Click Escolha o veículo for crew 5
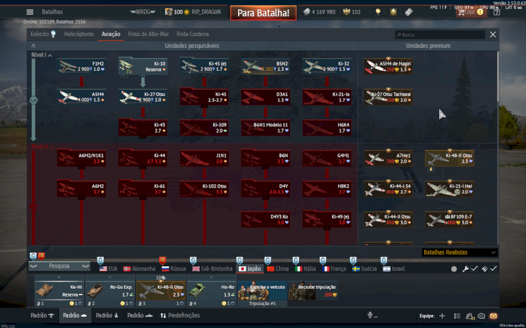This screenshot has height=328, width=526. 262,291
